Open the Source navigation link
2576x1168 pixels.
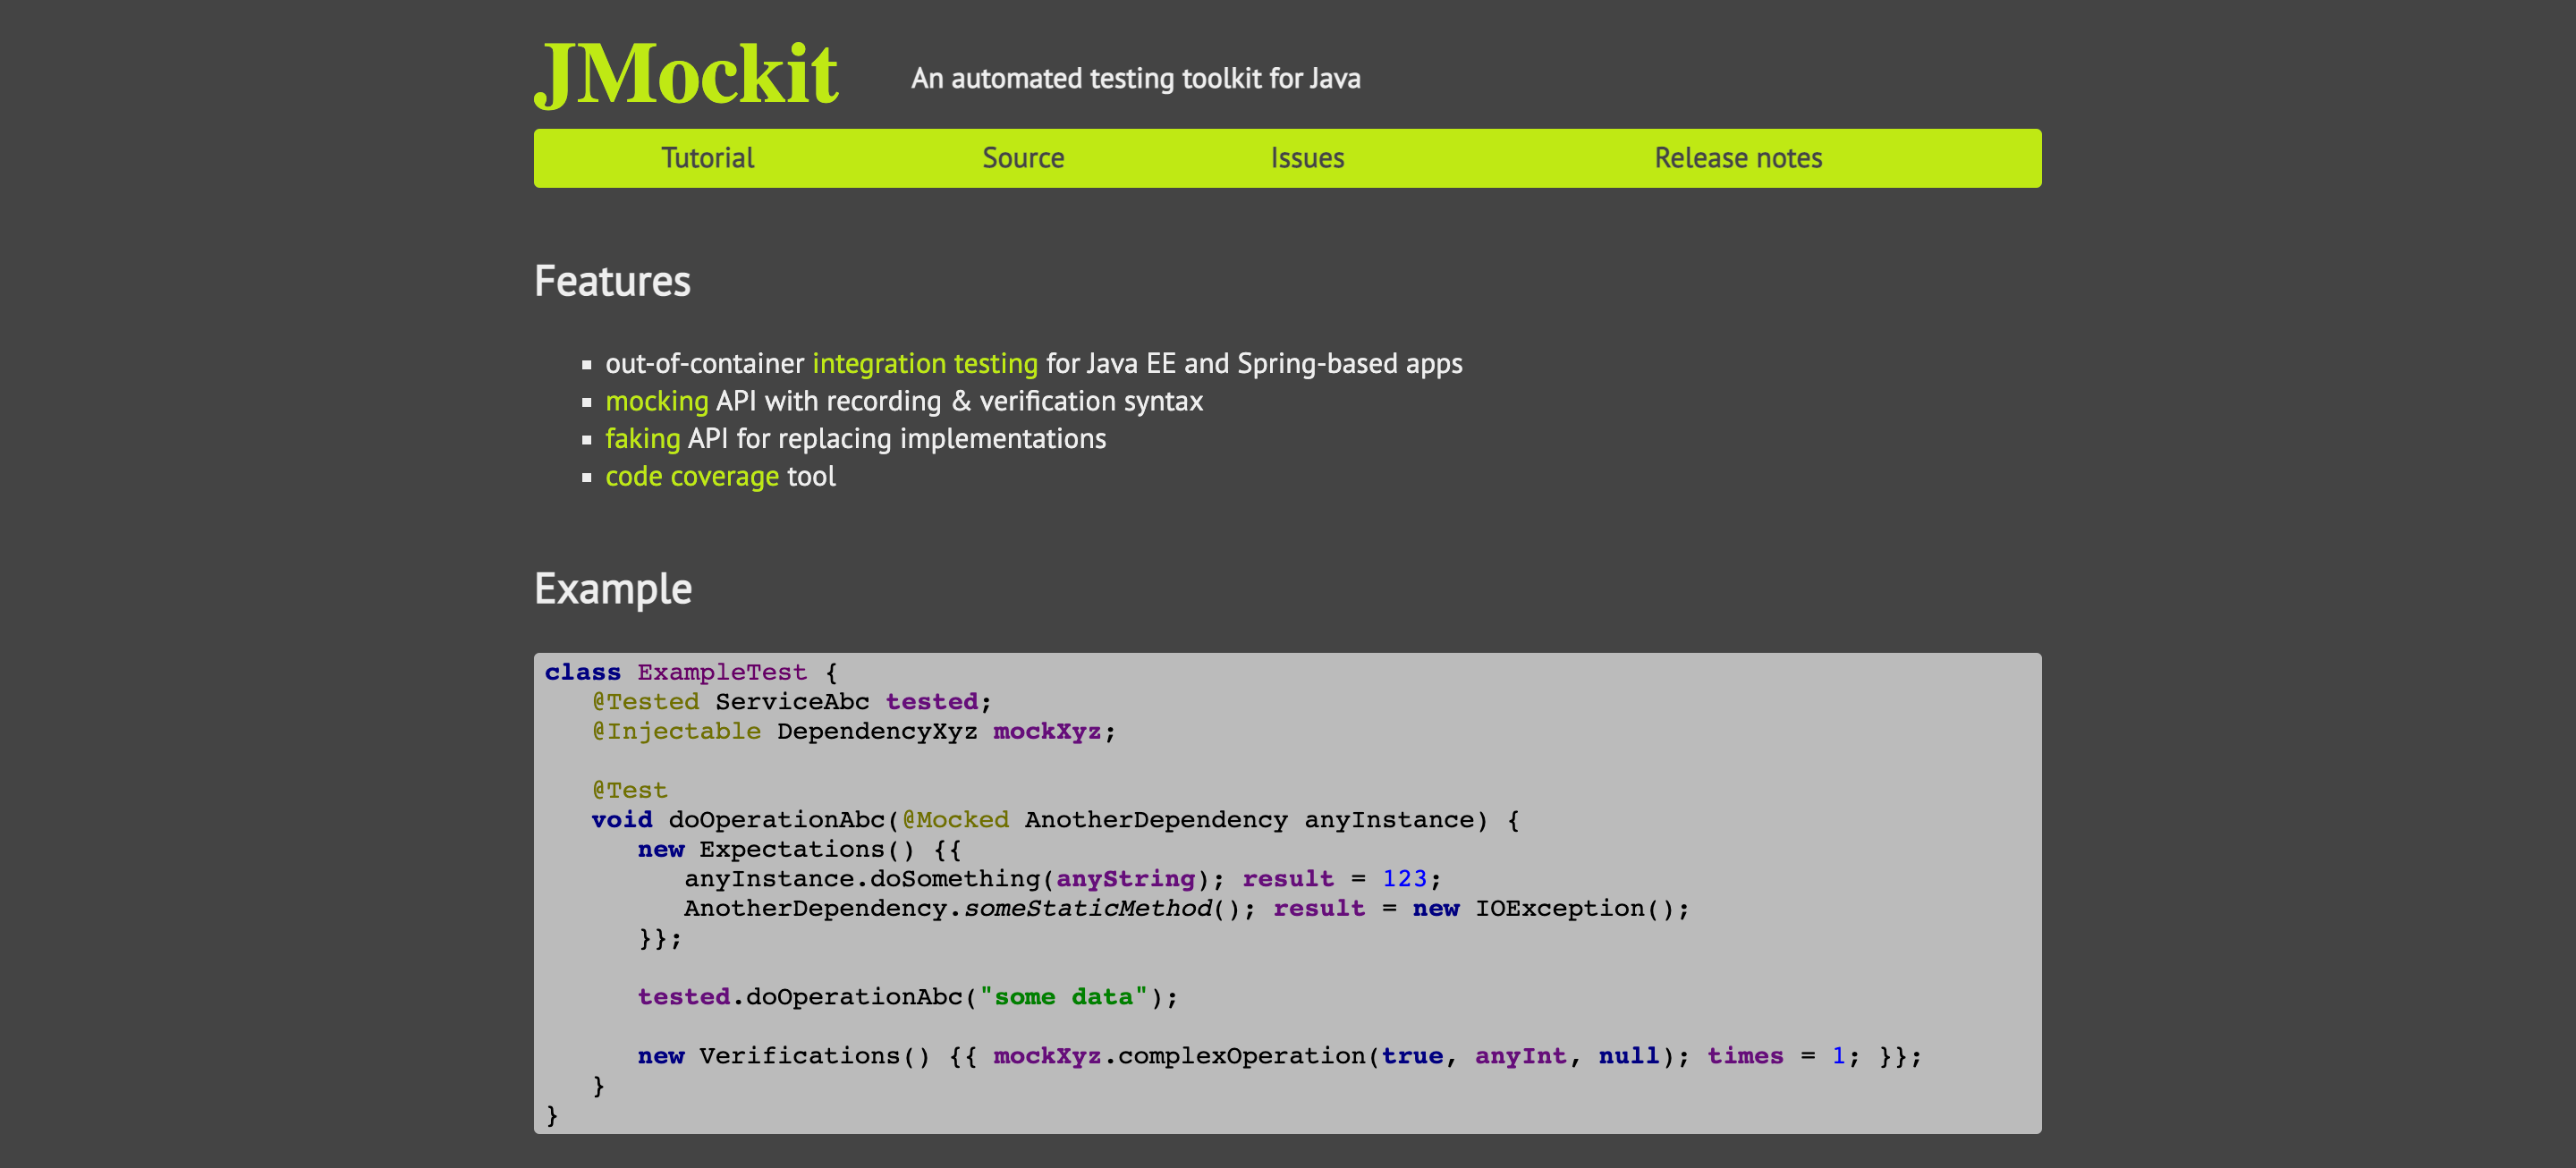coord(1023,158)
